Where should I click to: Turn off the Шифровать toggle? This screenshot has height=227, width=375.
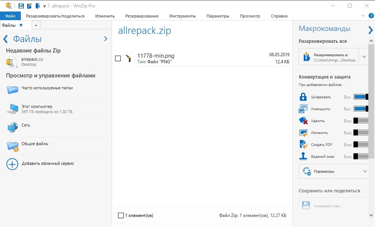[361, 97]
